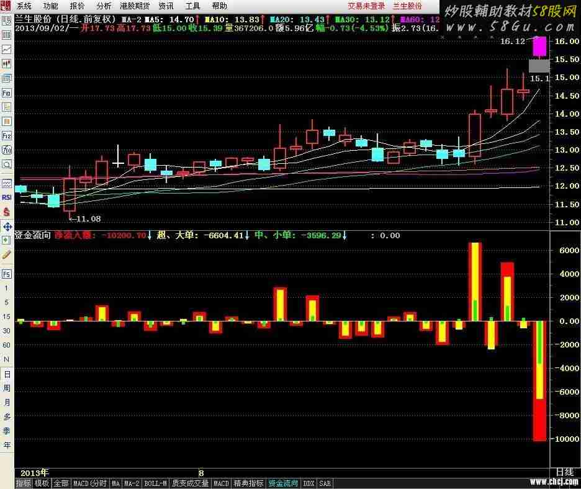The height and width of the screenshot is (489, 581).
Task: Click the F12 trading icon
Action: tap(6, 135)
